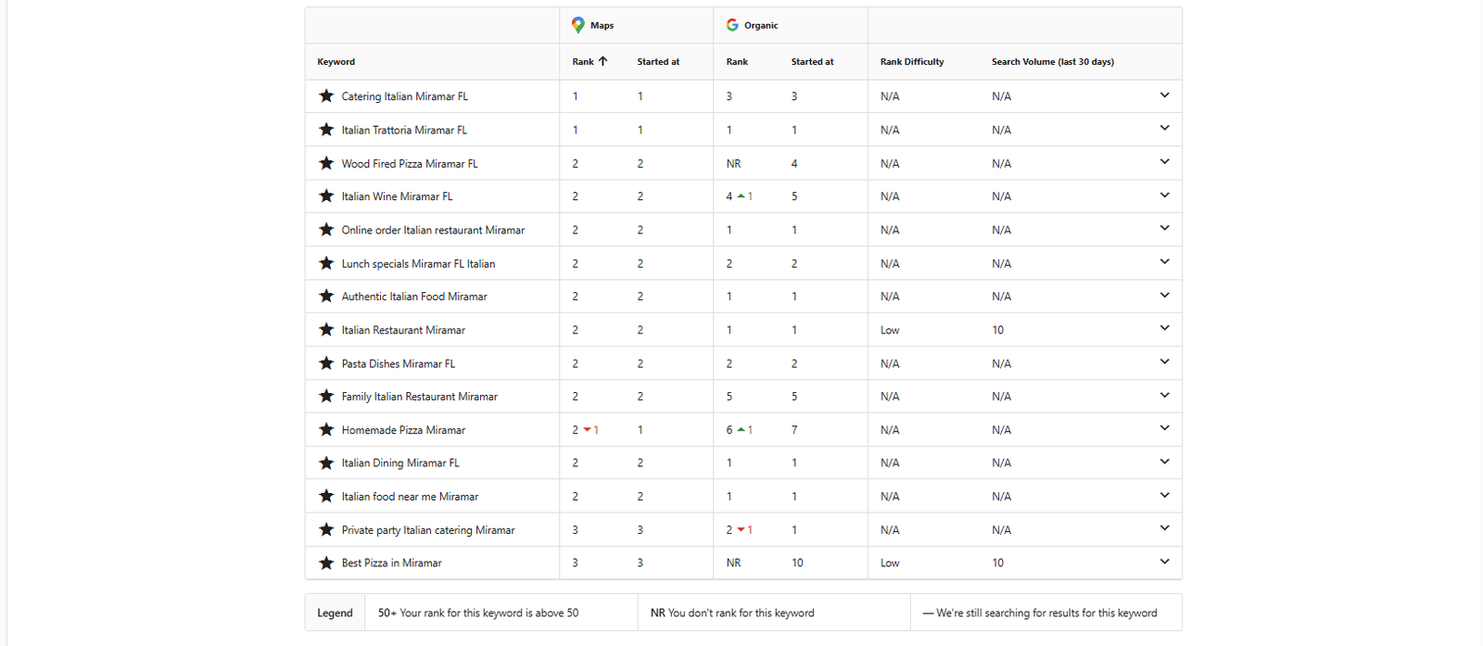This screenshot has height=646, width=1483.
Task: Open the Best Pizza in Miramar row chevron
Action: 1164,562
